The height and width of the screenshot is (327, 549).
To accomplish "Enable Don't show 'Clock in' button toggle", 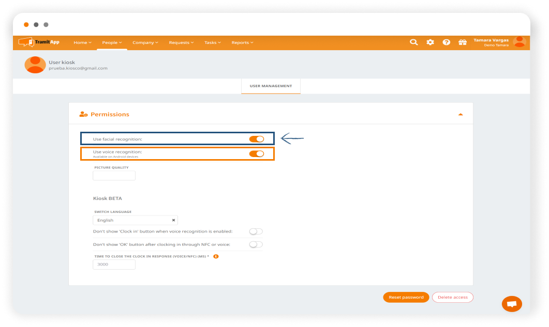I will click(x=256, y=231).
